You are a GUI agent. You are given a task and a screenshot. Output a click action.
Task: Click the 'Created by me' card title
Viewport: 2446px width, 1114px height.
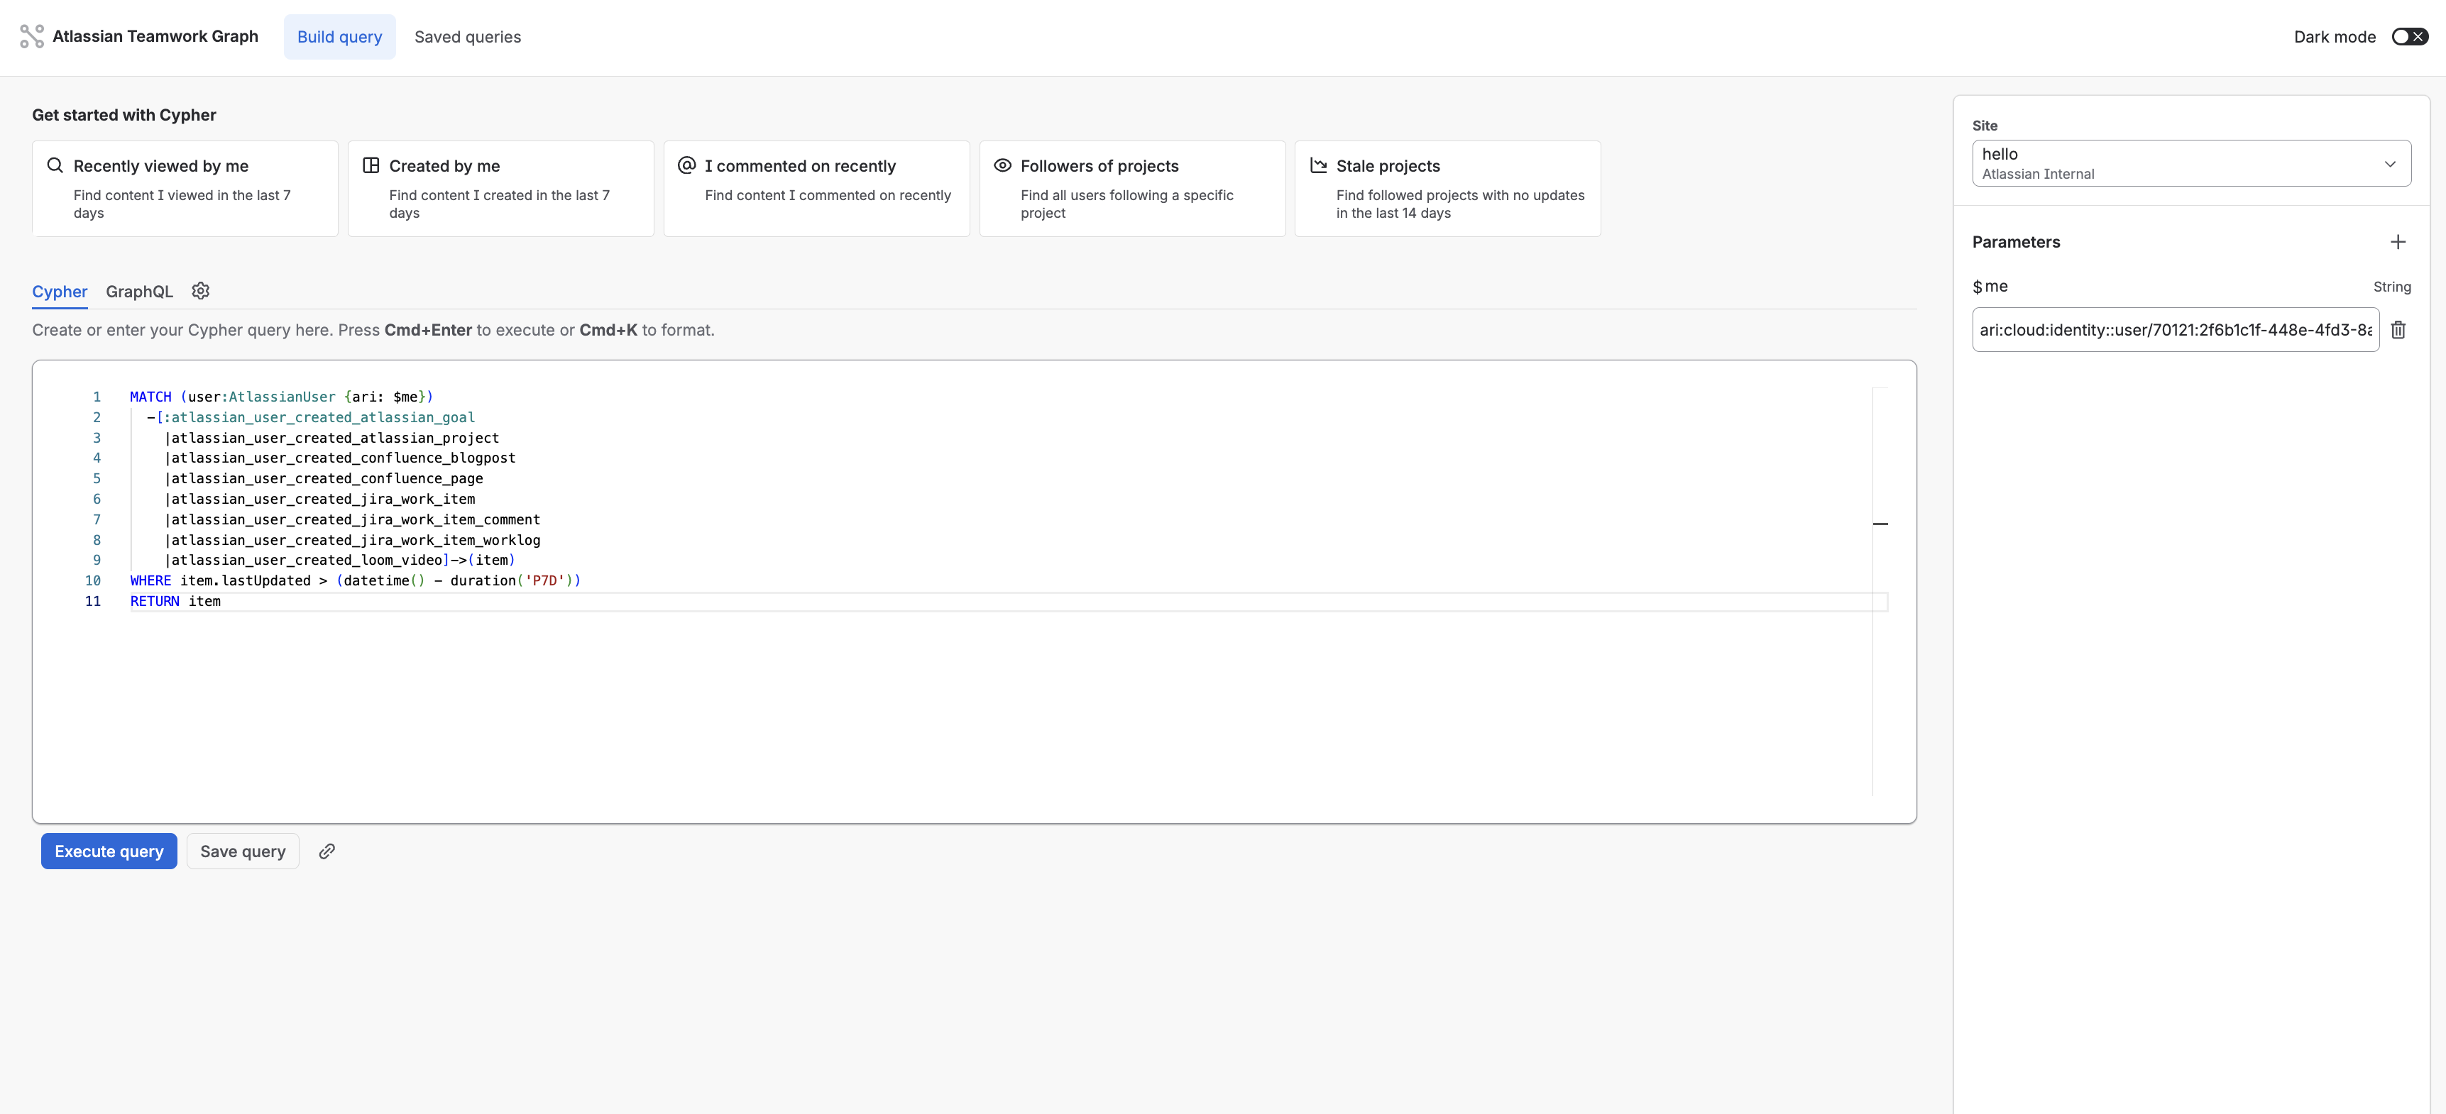tap(444, 166)
